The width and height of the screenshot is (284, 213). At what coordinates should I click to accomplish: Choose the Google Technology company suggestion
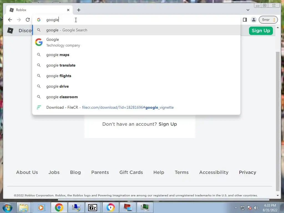click(136, 42)
